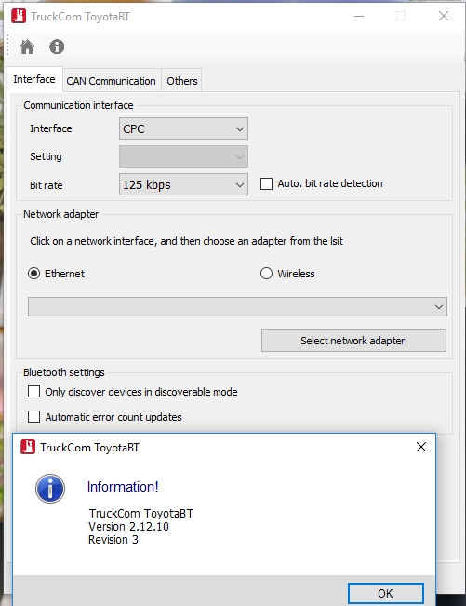Expand the Interface CPC dropdown
The width and height of the screenshot is (466, 606).
click(183, 128)
